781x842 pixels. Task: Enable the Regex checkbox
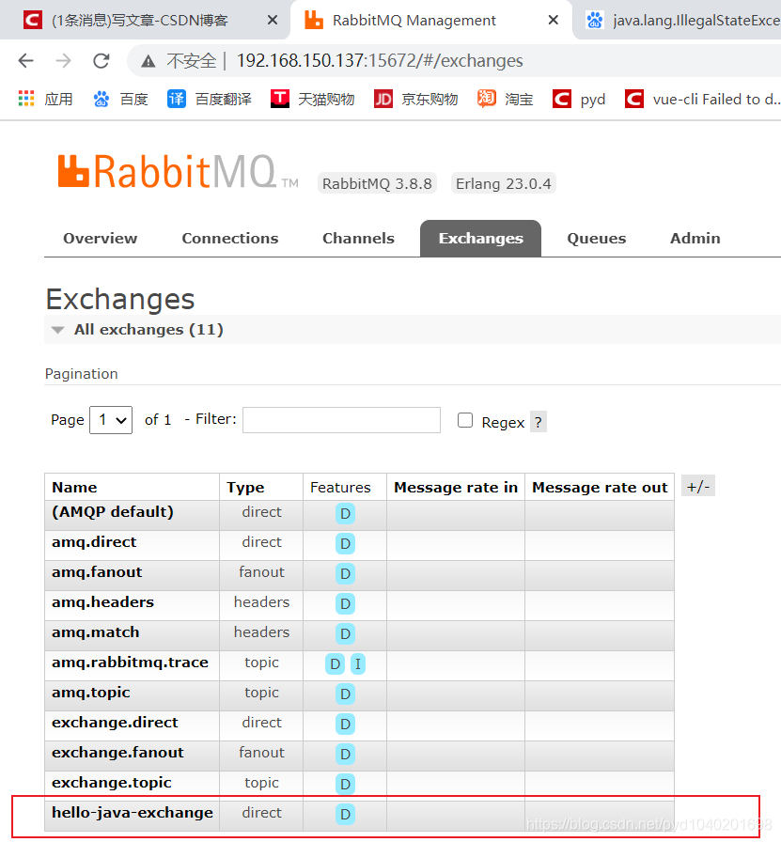(465, 420)
